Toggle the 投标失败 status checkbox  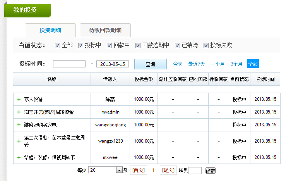(206, 45)
